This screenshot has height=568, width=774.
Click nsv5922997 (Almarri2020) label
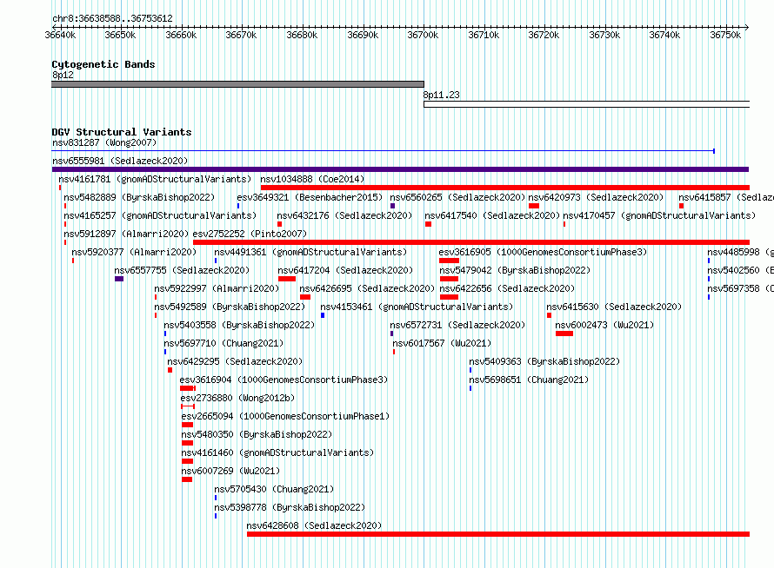point(217,288)
